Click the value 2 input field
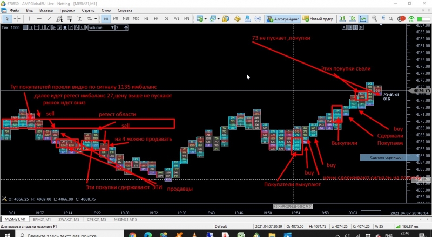This screenshot has height=237, width=432. 119,27
